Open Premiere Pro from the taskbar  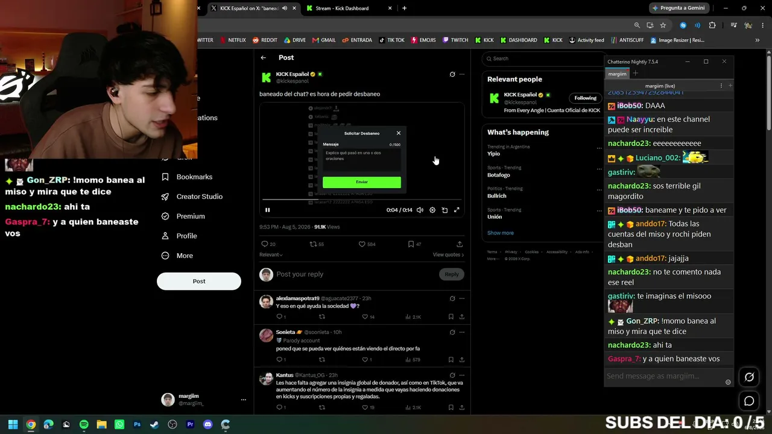[190, 424]
